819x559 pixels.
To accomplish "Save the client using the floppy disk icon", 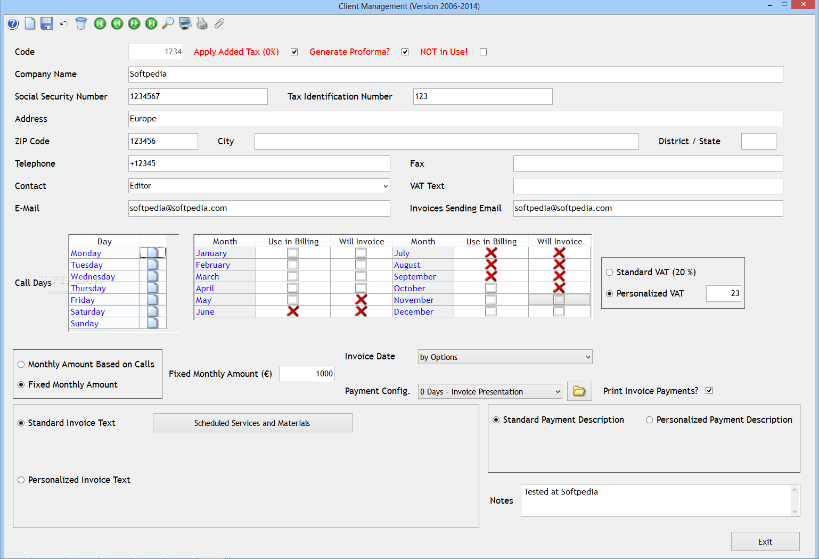I will click(x=47, y=23).
